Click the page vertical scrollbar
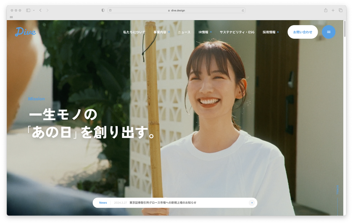 point(345,29)
